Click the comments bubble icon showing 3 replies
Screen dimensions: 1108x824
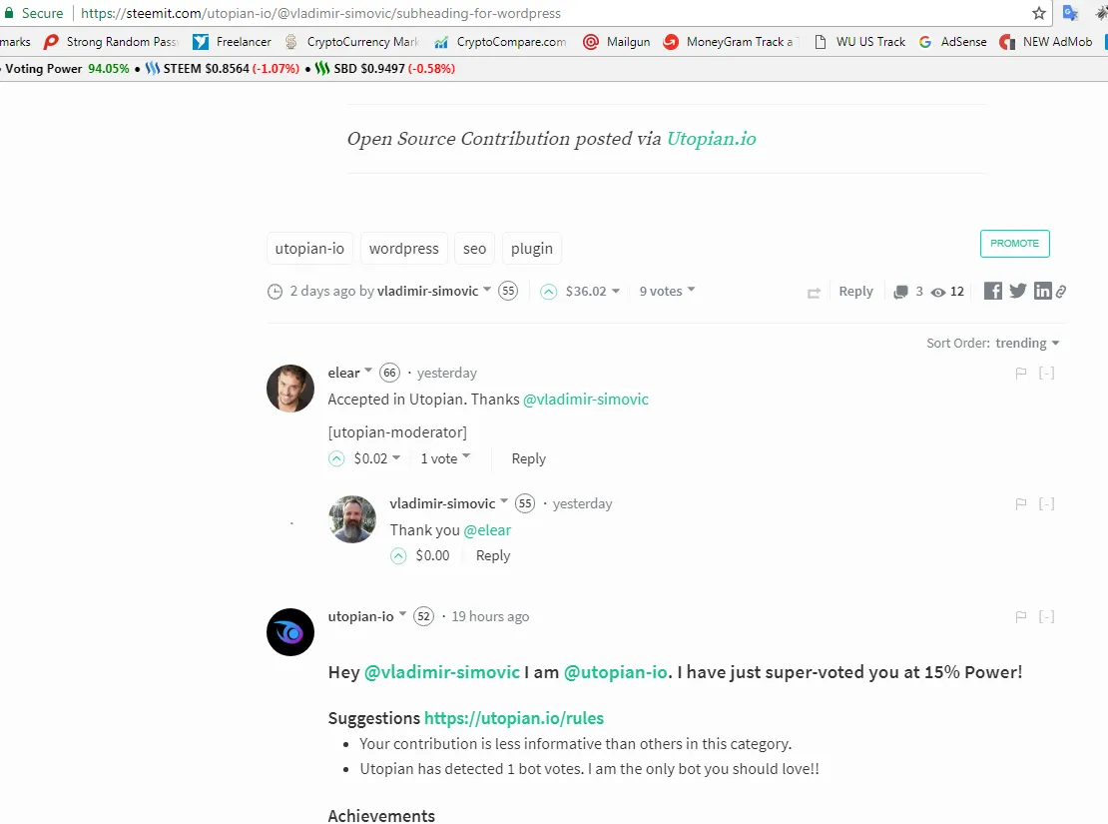coord(900,292)
